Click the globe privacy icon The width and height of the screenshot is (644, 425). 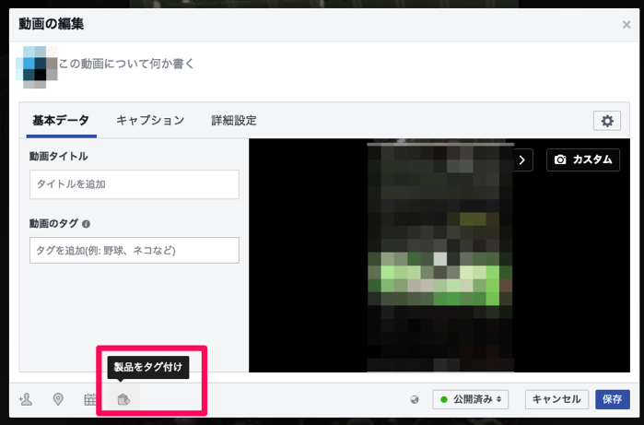point(415,399)
